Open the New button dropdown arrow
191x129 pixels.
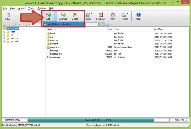tap(15, 16)
